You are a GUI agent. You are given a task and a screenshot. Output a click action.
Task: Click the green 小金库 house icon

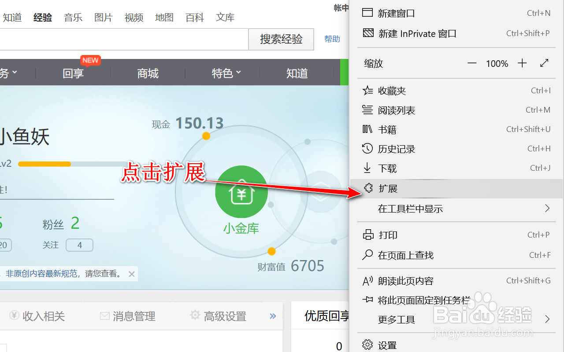pyautogui.click(x=241, y=192)
